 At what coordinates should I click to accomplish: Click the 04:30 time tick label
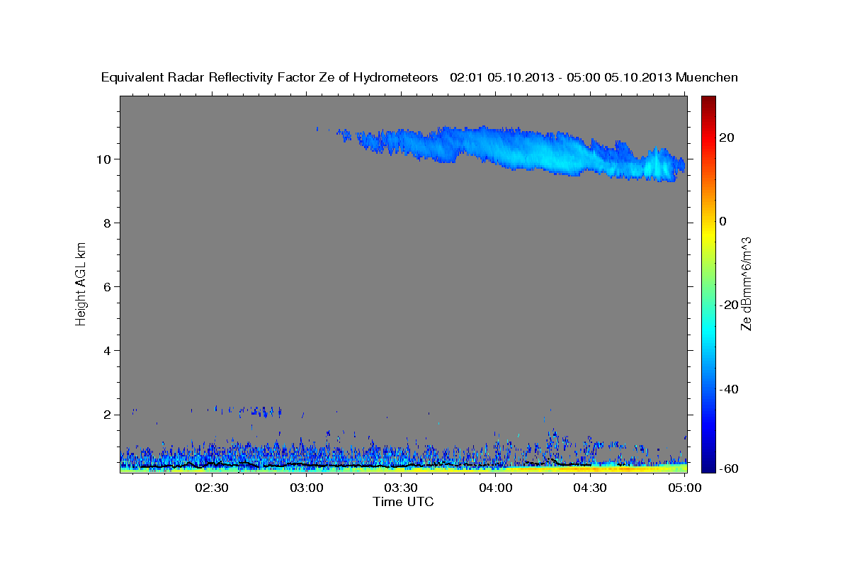click(590, 488)
